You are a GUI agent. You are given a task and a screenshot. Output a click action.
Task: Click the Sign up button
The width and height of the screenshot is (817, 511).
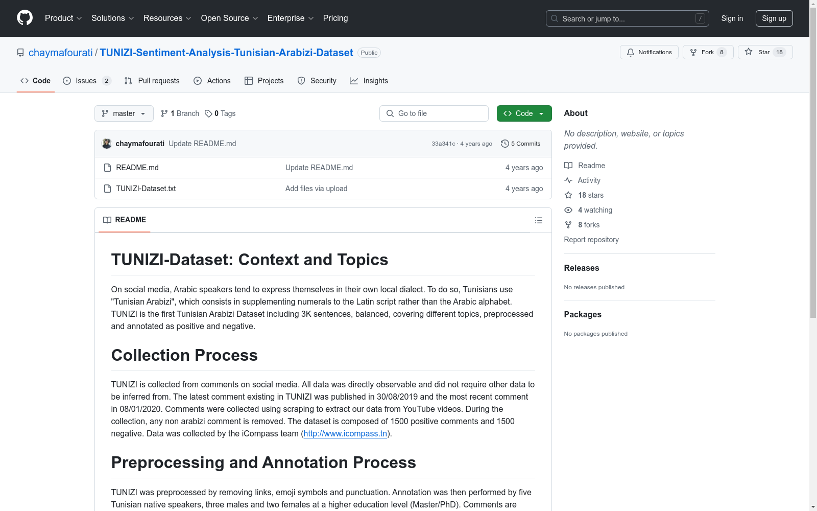[x=774, y=18]
